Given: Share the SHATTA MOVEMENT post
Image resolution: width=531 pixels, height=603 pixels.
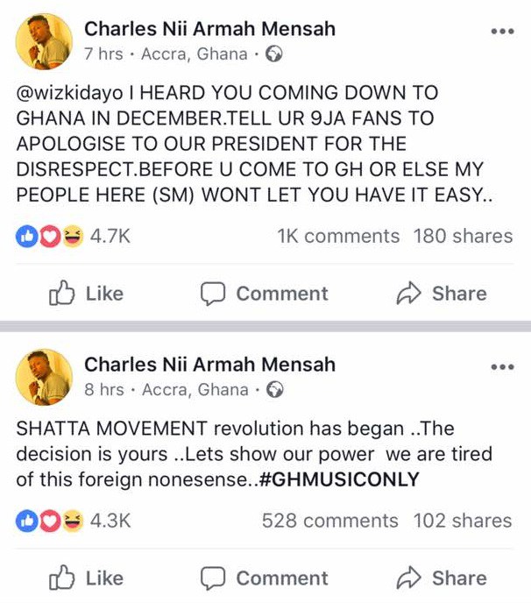Looking at the screenshot, I should [442, 578].
